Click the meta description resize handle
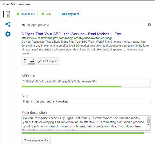Viewport: 155px width, 148px height. pos(149,129)
